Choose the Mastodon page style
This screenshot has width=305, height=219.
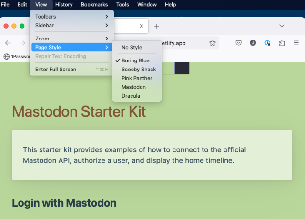(137, 87)
